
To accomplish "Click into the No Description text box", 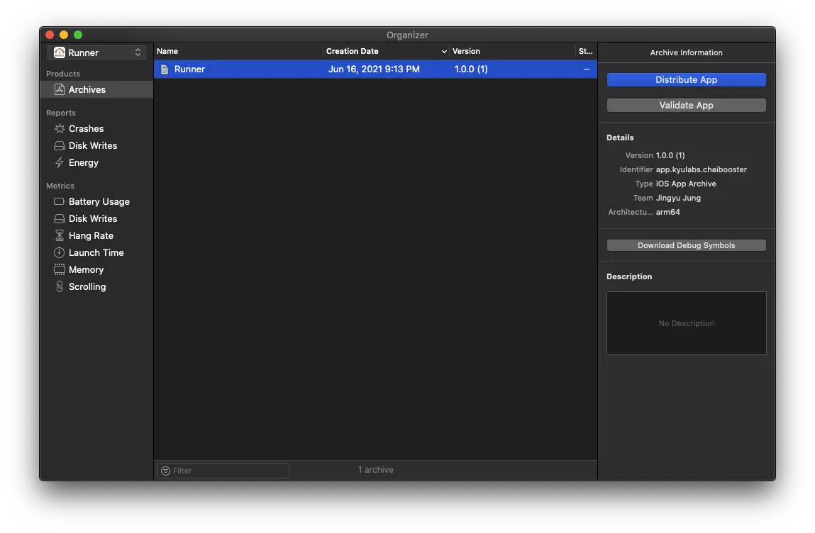I will click(686, 323).
